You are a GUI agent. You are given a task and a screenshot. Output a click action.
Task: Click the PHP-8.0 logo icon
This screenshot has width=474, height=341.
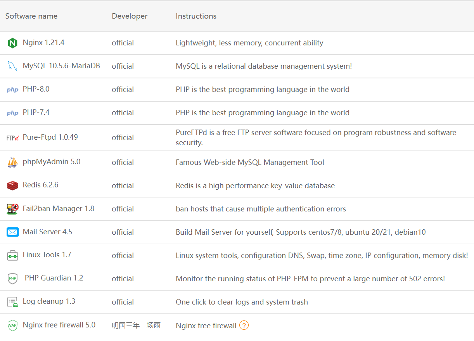(x=12, y=90)
